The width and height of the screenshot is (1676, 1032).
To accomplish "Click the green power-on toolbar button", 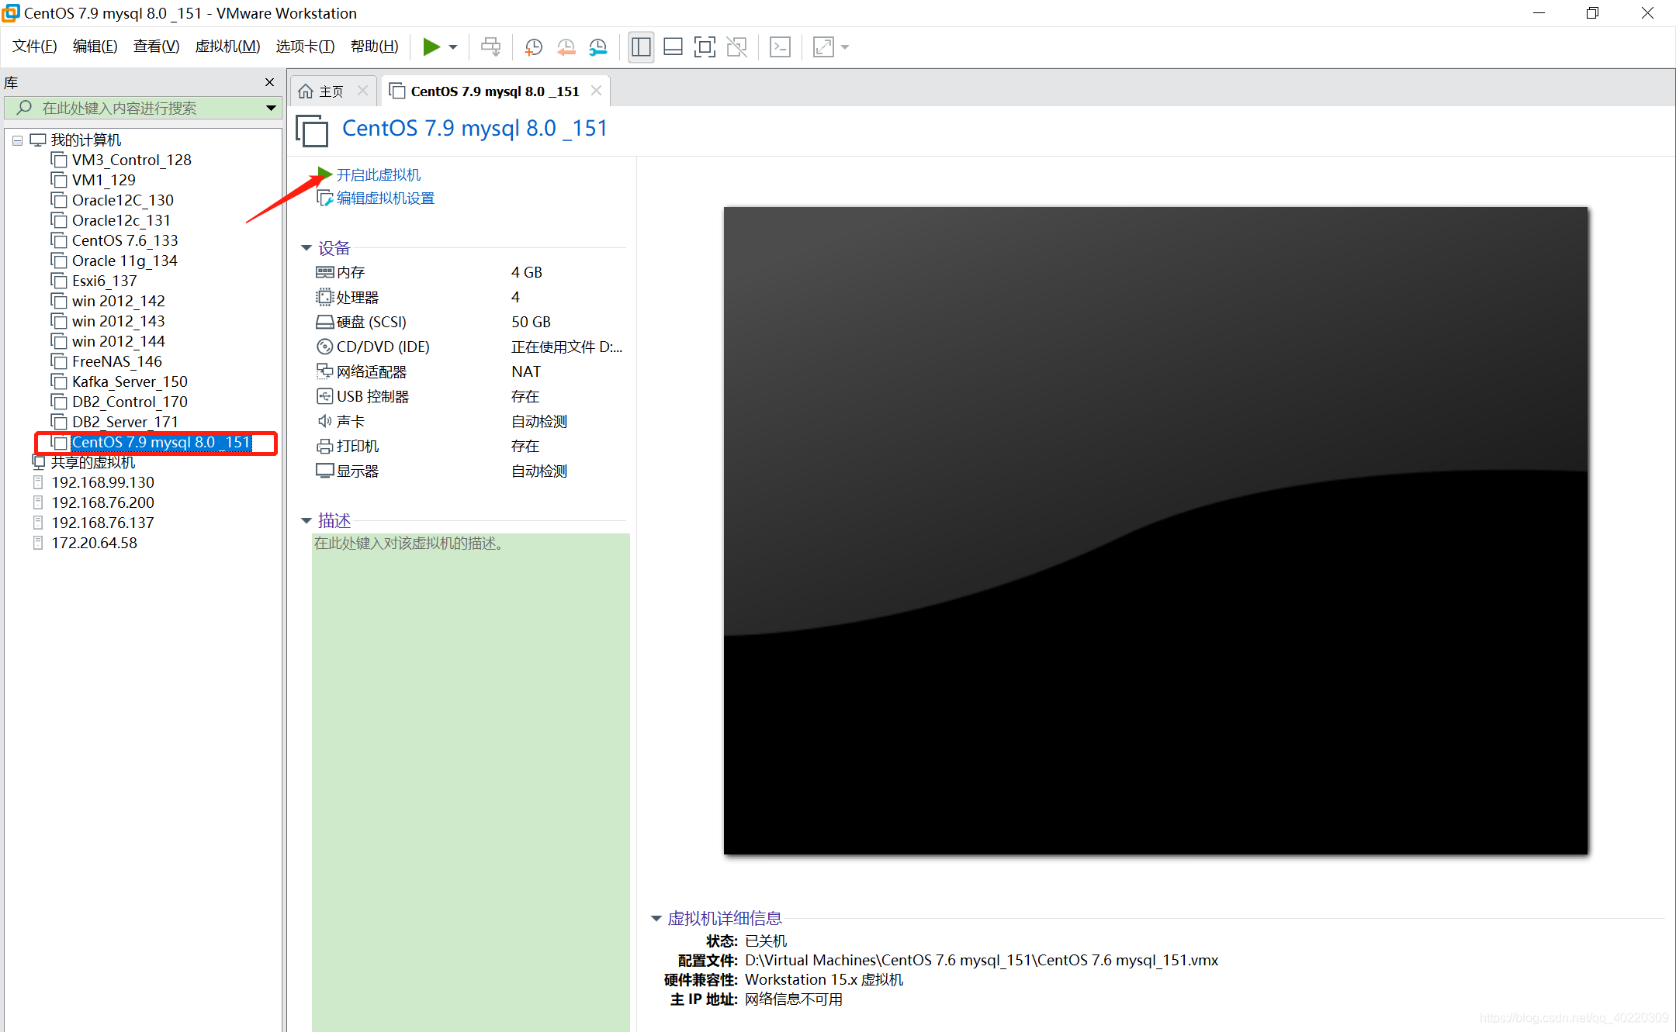I will pos(431,47).
